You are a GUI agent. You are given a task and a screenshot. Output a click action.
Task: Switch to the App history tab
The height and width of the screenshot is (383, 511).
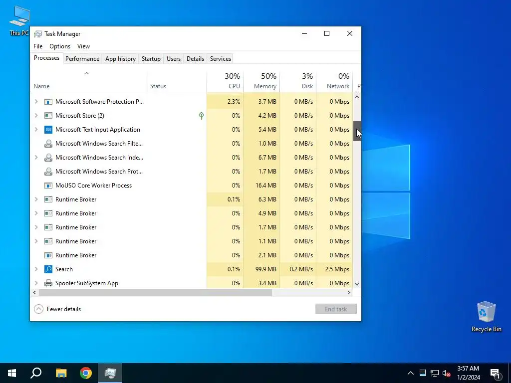pos(120,59)
